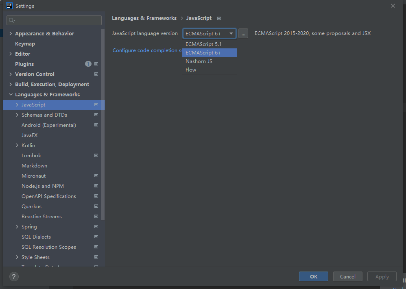Image resolution: width=406 pixels, height=289 pixels.
Task: Focus the settings search field
Action: 54,20
